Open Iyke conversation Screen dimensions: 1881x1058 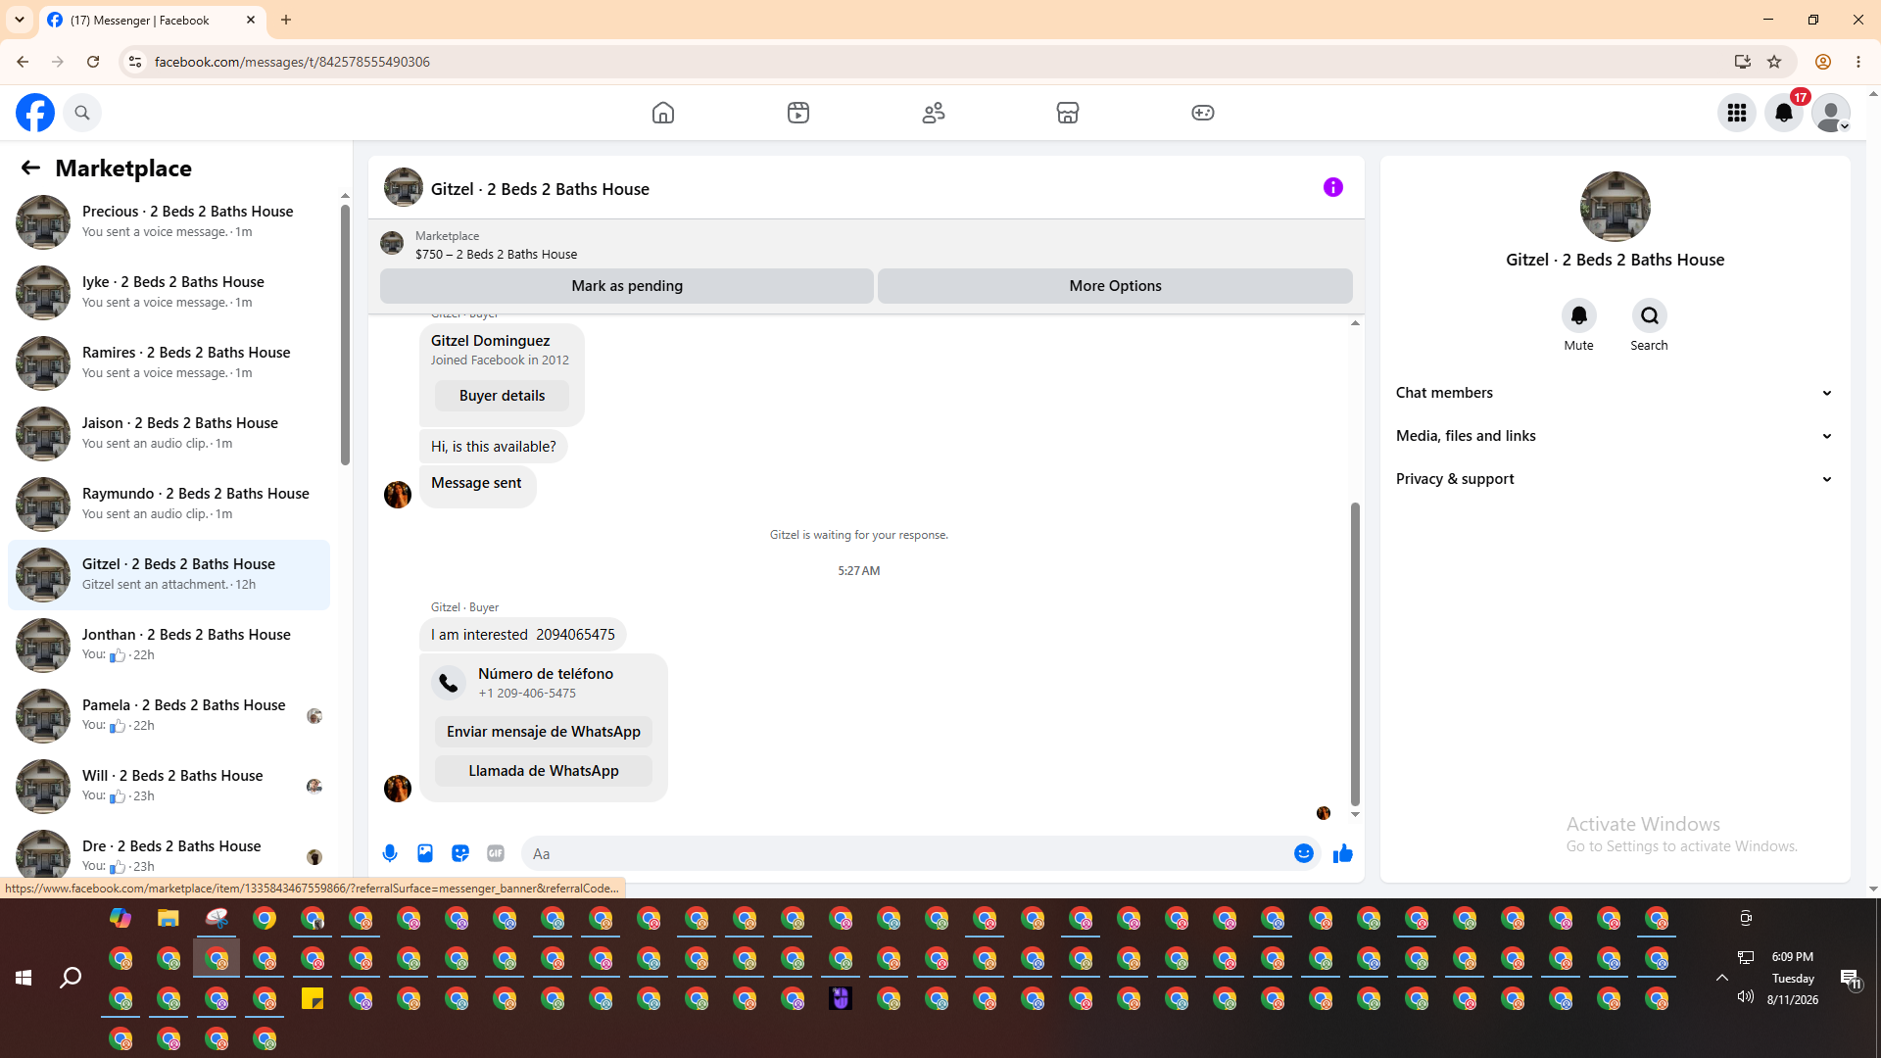point(169,292)
